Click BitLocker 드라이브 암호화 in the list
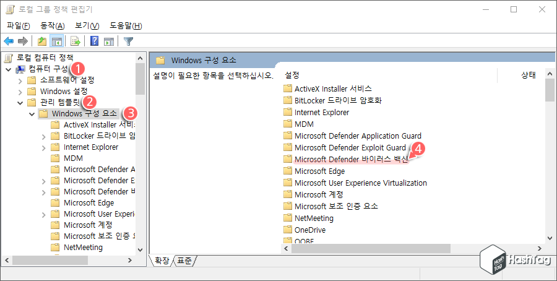The image size is (557, 281). (338, 100)
